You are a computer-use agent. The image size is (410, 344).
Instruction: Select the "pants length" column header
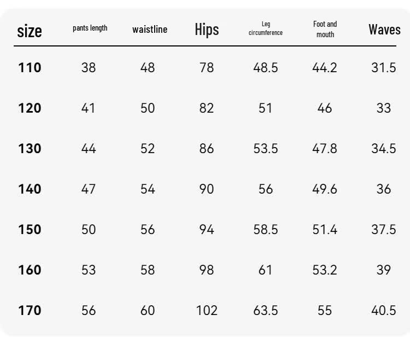tap(90, 28)
